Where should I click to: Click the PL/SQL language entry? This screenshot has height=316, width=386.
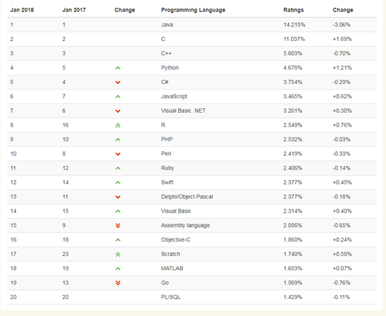coord(171,297)
